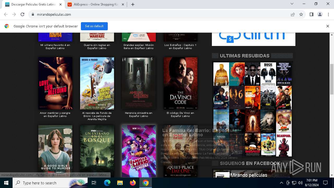The image size is (334, 188).
Task: Click the site lock icon in address bar
Action: (33, 14)
